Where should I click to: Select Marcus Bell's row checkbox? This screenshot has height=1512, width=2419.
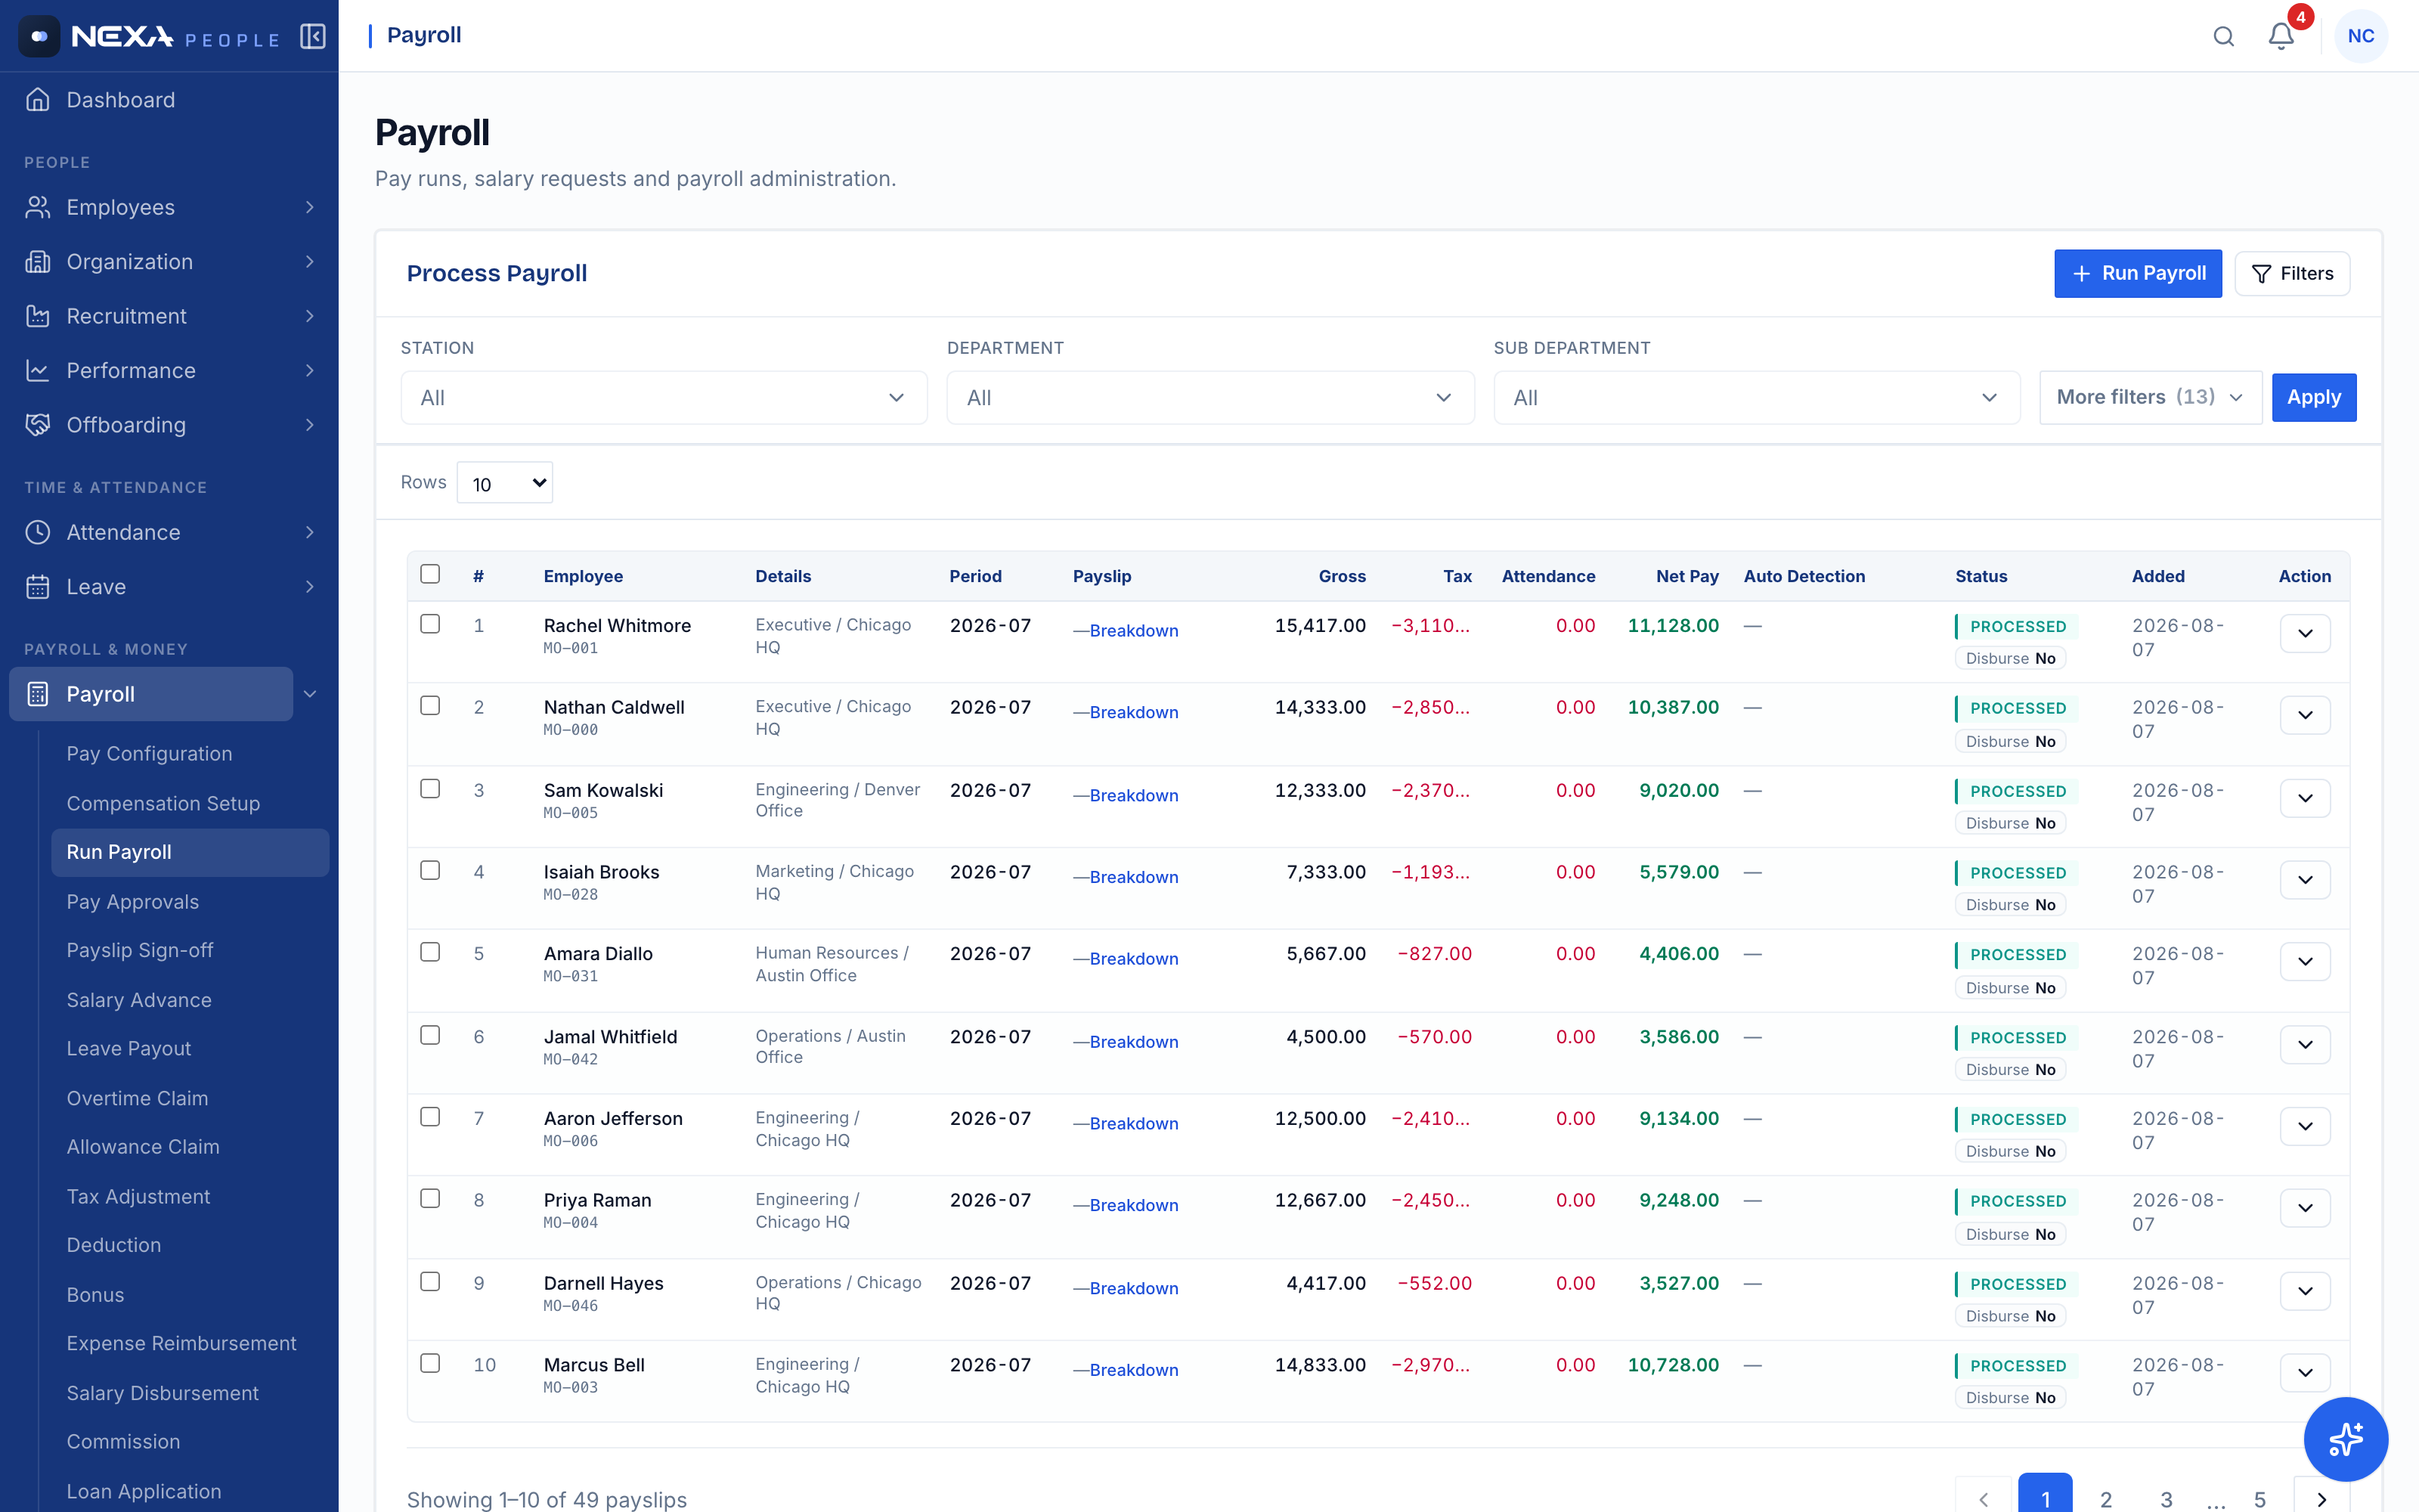tap(430, 1364)
